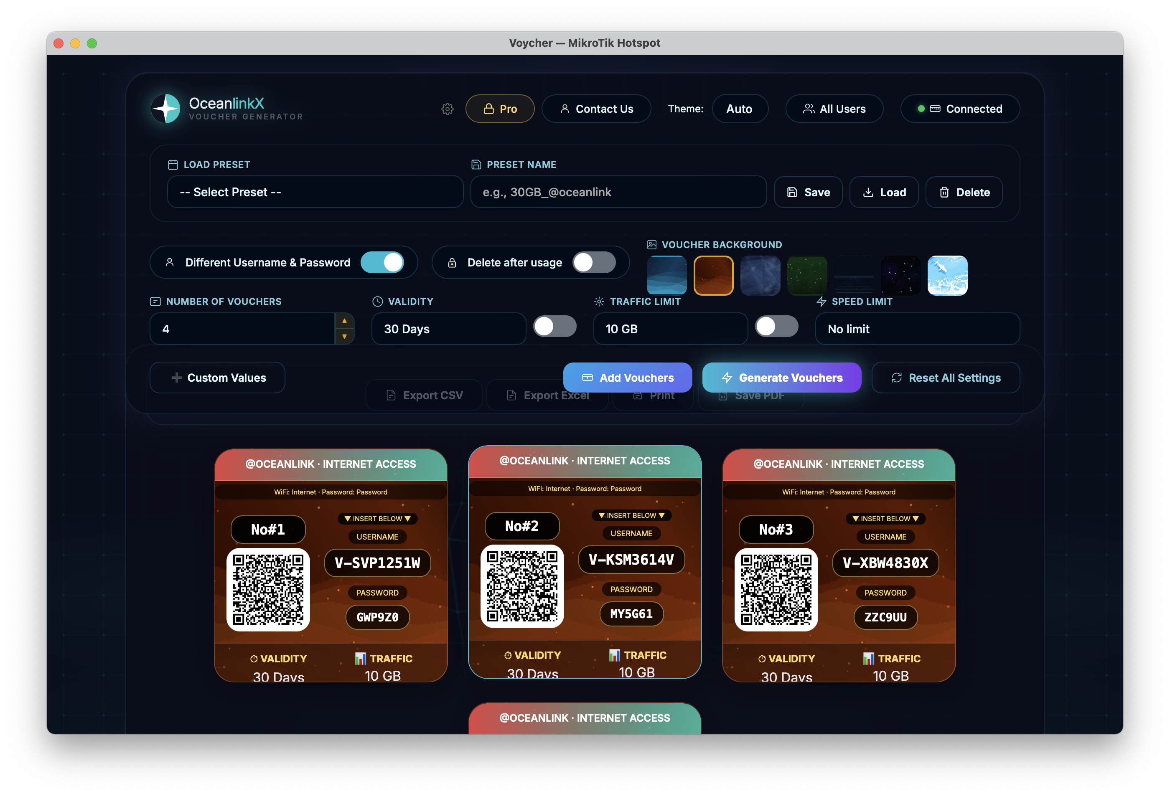Click Export CSV

pos(424,395)
